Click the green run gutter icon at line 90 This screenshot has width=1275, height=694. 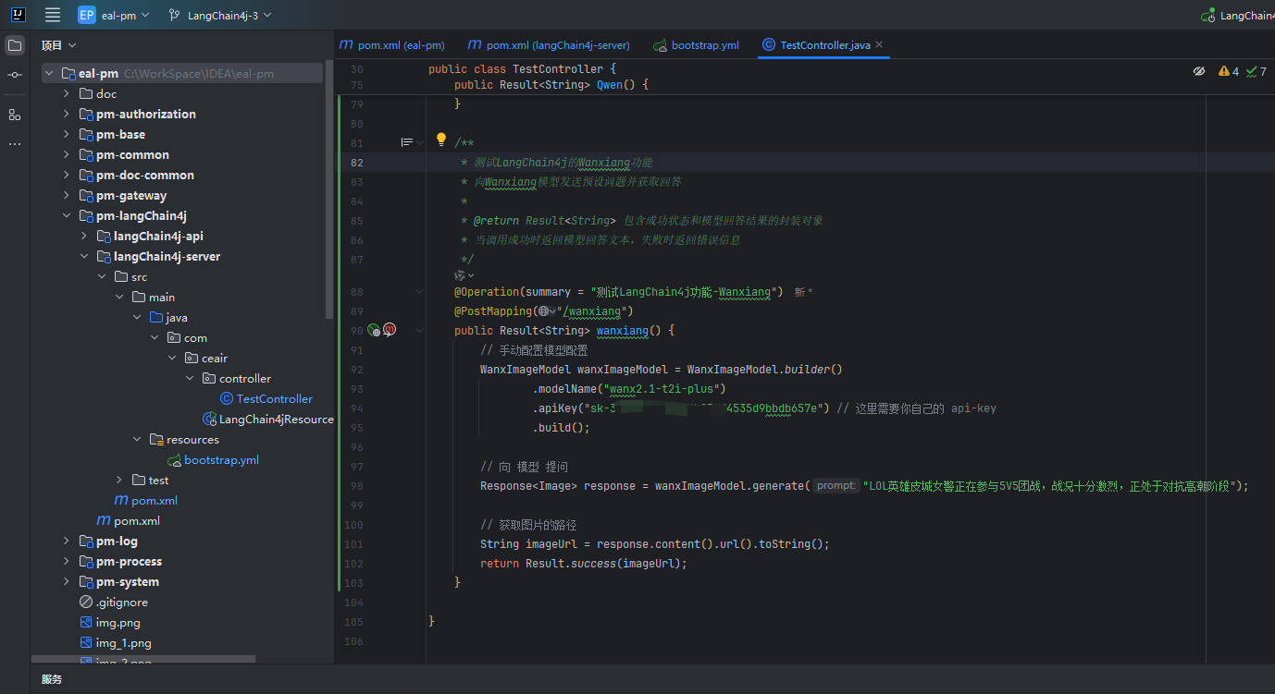click(373, 330)
